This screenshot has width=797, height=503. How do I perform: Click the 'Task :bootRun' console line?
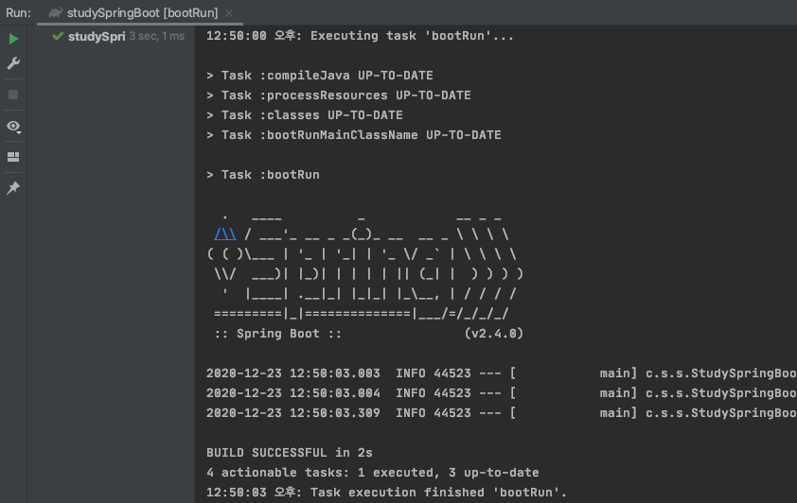tap(262, 175)
